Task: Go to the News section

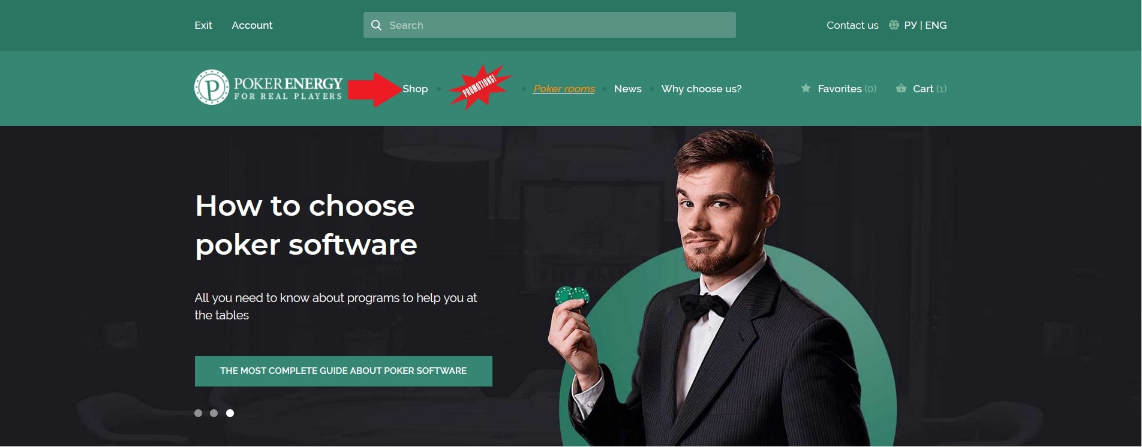Action: click(627, 89)
